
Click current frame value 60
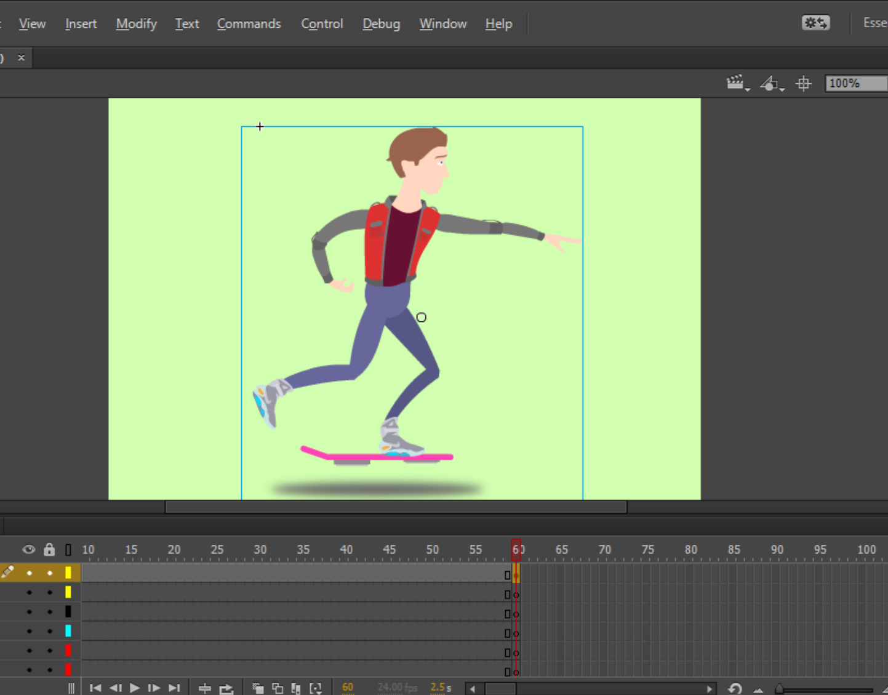tap(348, 687)
